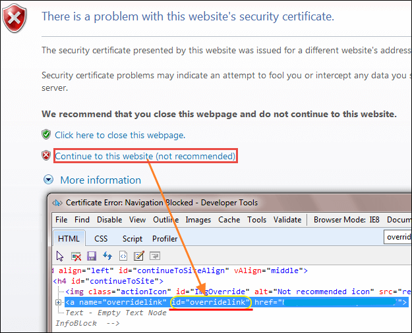Click the clear browser cache icon

click(x=76, y=255)
